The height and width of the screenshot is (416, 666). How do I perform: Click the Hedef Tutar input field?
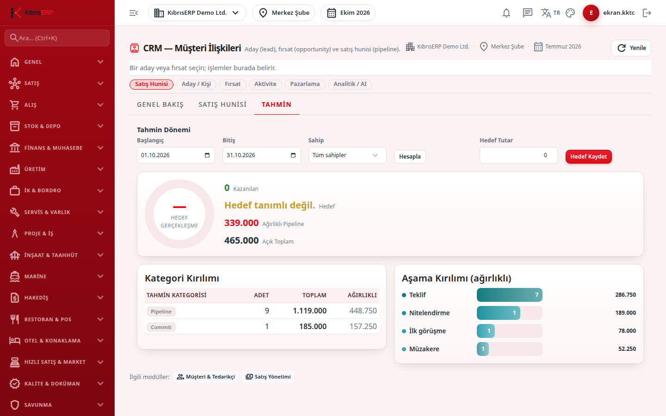click(519, 155)
